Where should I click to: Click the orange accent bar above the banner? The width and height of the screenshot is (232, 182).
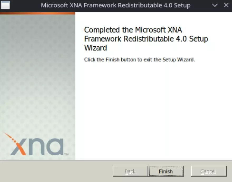(x=37, y=13)
